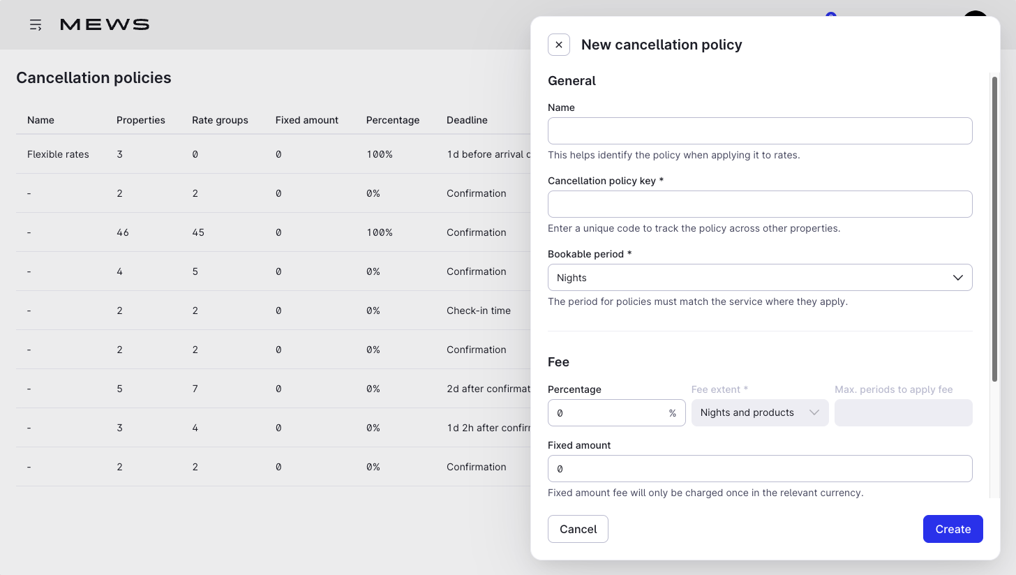
Task: Sort by the Name column header
Action: [x=40, y=120]
